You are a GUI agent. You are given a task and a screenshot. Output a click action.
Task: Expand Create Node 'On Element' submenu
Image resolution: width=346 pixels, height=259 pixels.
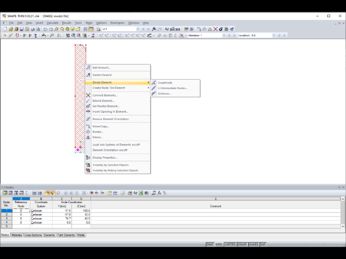point(148,88)
